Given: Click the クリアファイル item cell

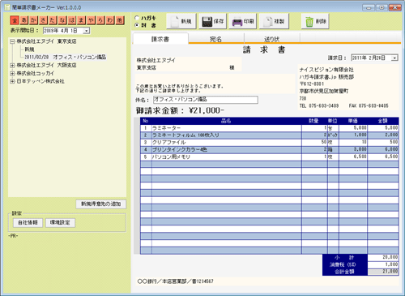Looking at the screenshot, I should (226, 143).
